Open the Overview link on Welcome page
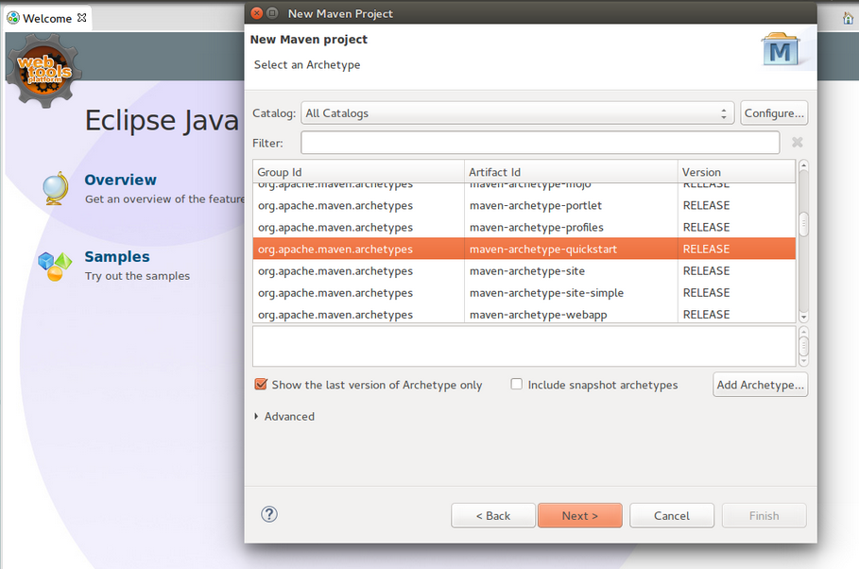Viewport: 859px width, 569px height. pos(121,180)
